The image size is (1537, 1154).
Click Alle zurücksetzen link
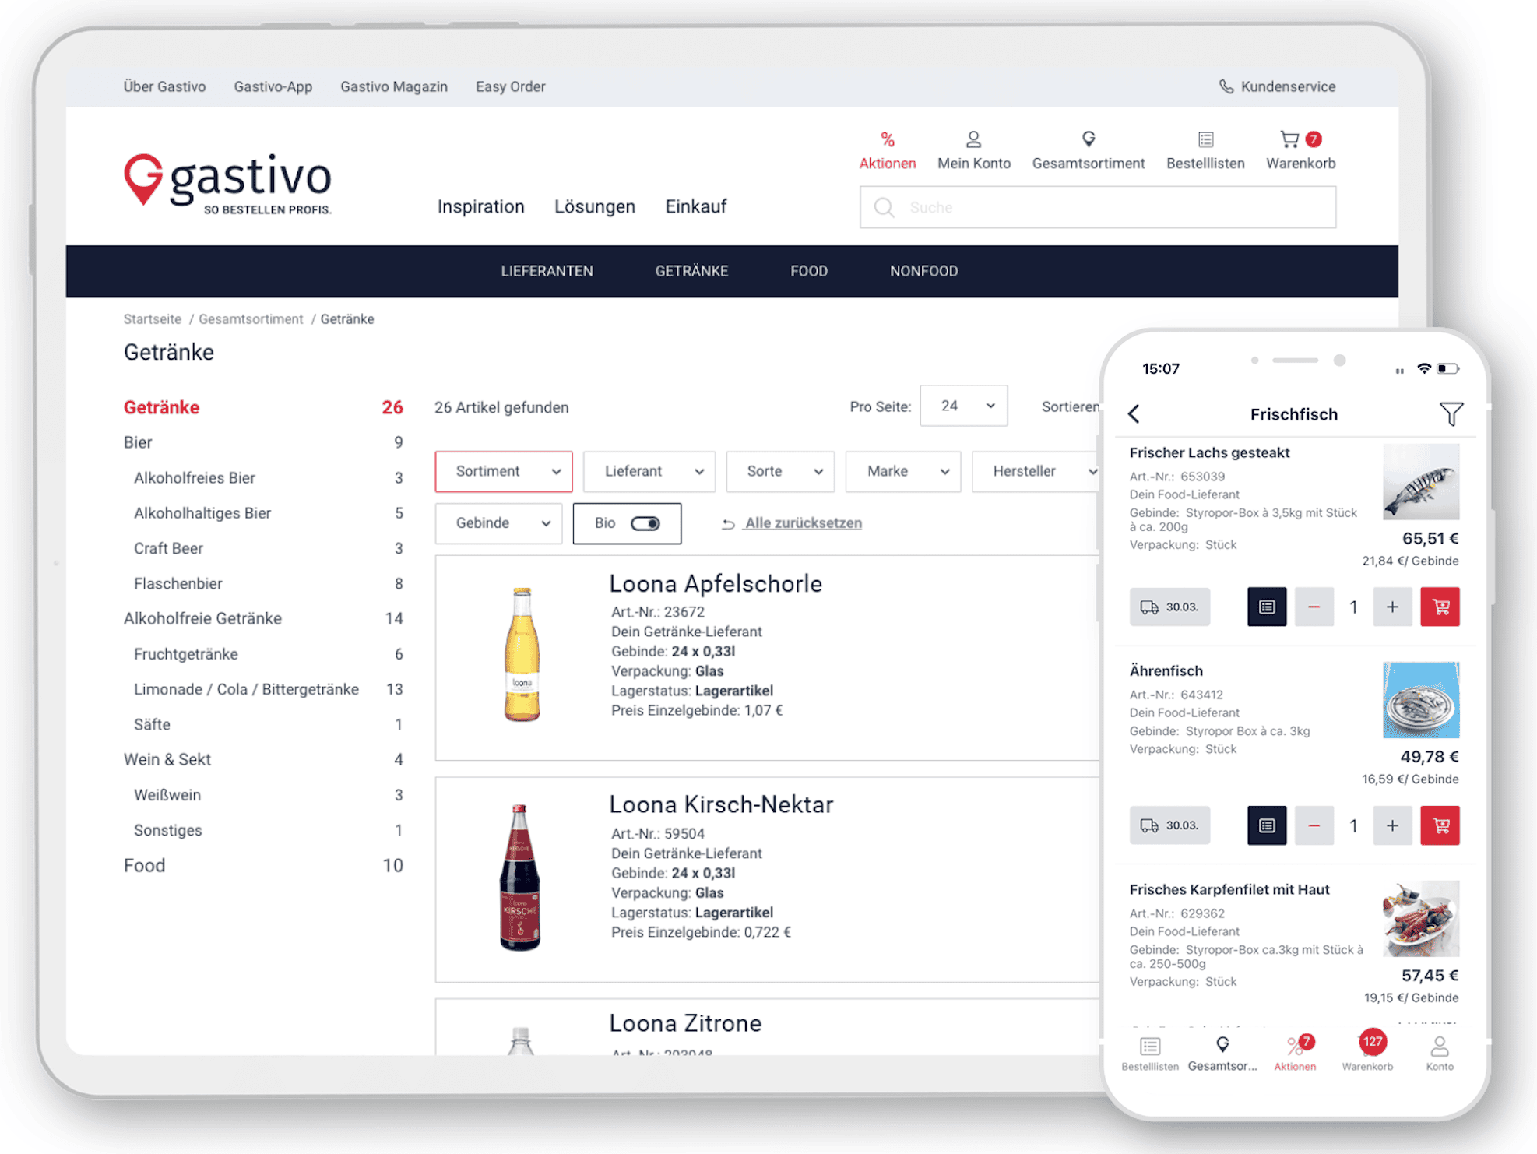click(802, 523)
